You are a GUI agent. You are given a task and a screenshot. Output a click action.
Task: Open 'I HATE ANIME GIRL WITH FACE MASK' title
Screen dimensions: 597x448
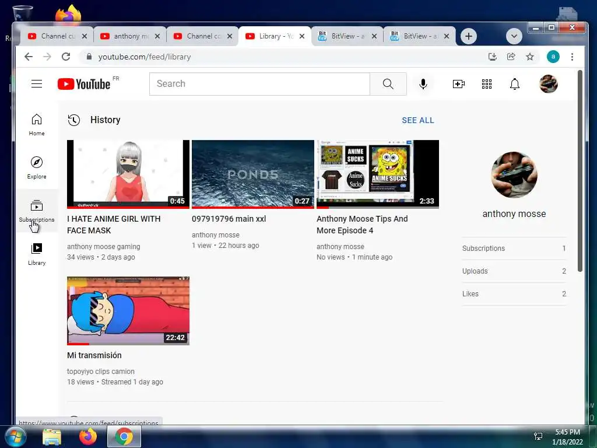click(x=114, y=225)
